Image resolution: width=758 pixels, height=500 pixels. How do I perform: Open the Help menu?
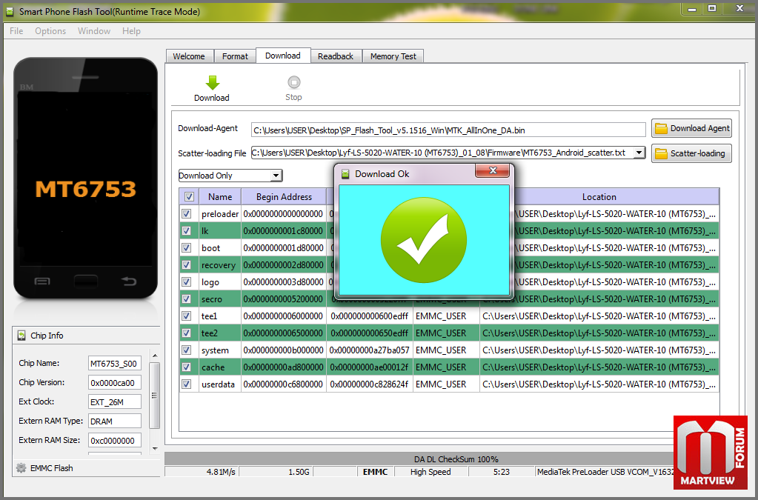click(131, 31)
